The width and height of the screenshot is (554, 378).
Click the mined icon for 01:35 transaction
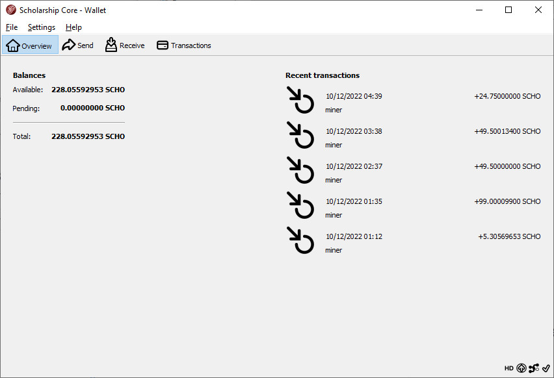click(300, 205)
